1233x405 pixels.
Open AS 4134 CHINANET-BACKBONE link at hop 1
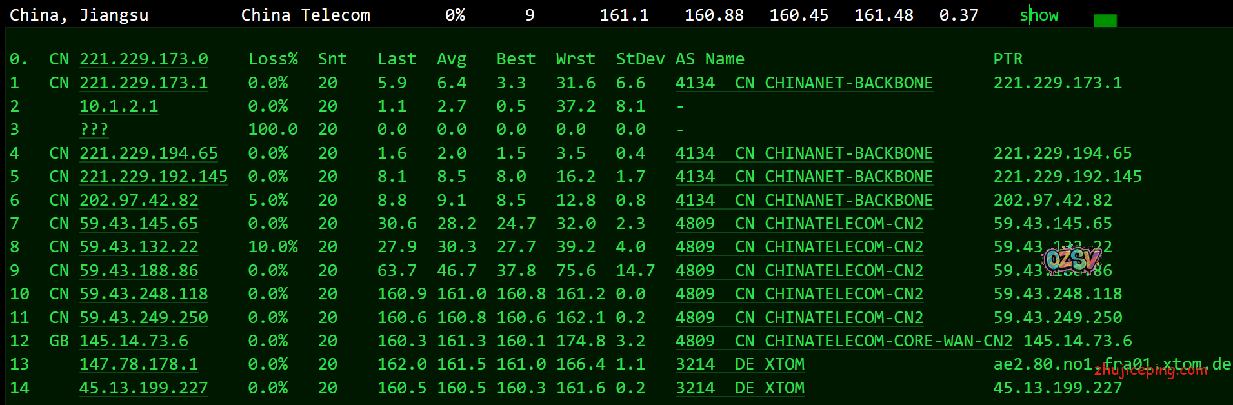804,83
